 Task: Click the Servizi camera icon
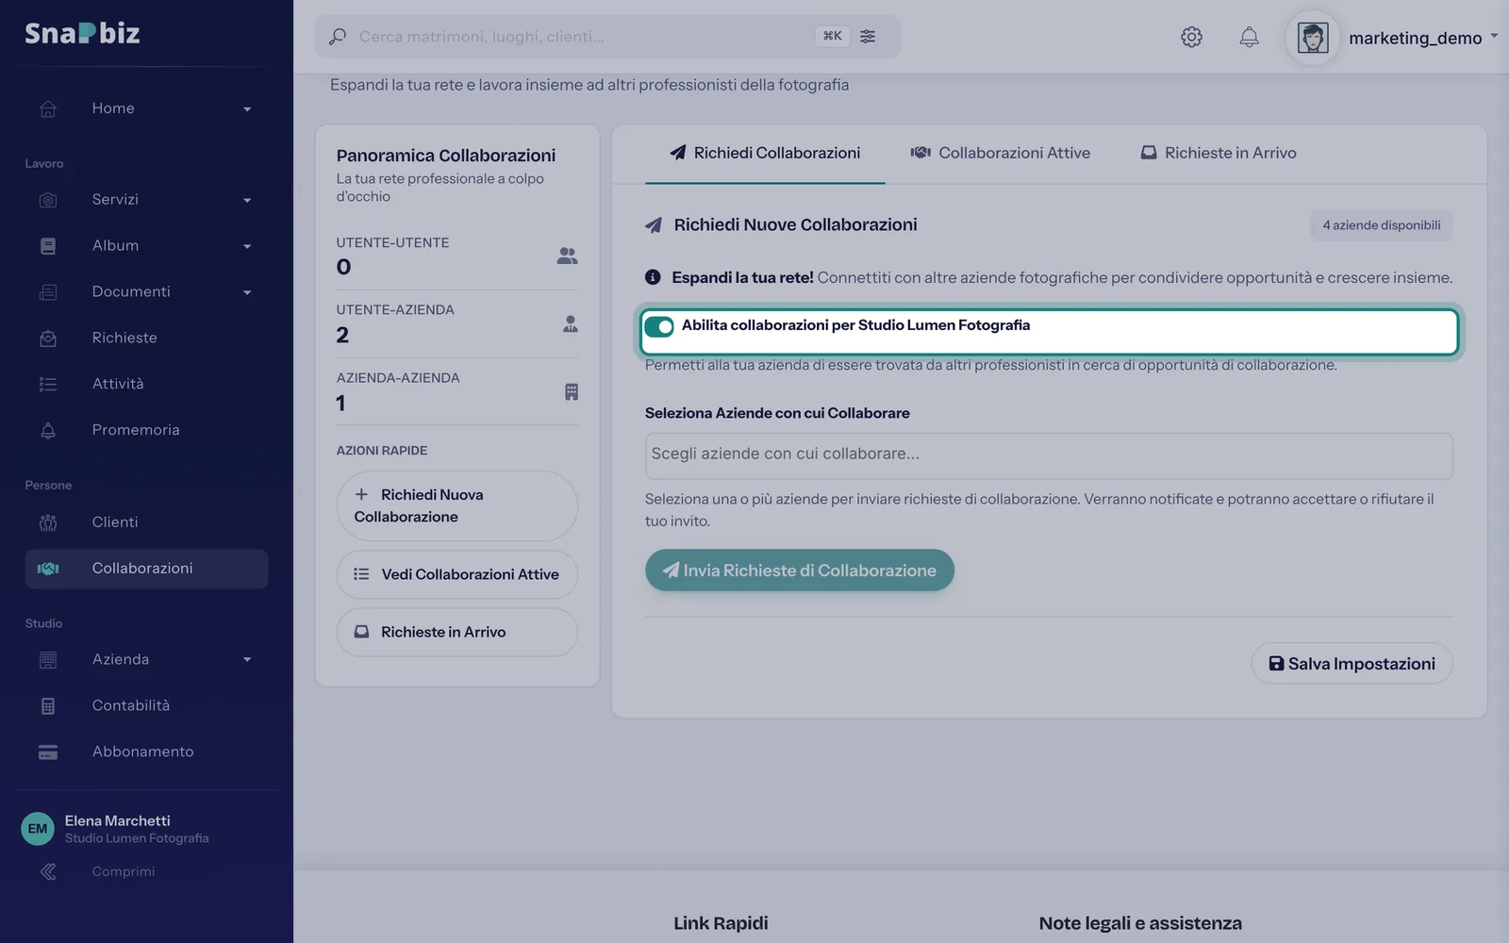pyautogui.click(x=48, y=200)
